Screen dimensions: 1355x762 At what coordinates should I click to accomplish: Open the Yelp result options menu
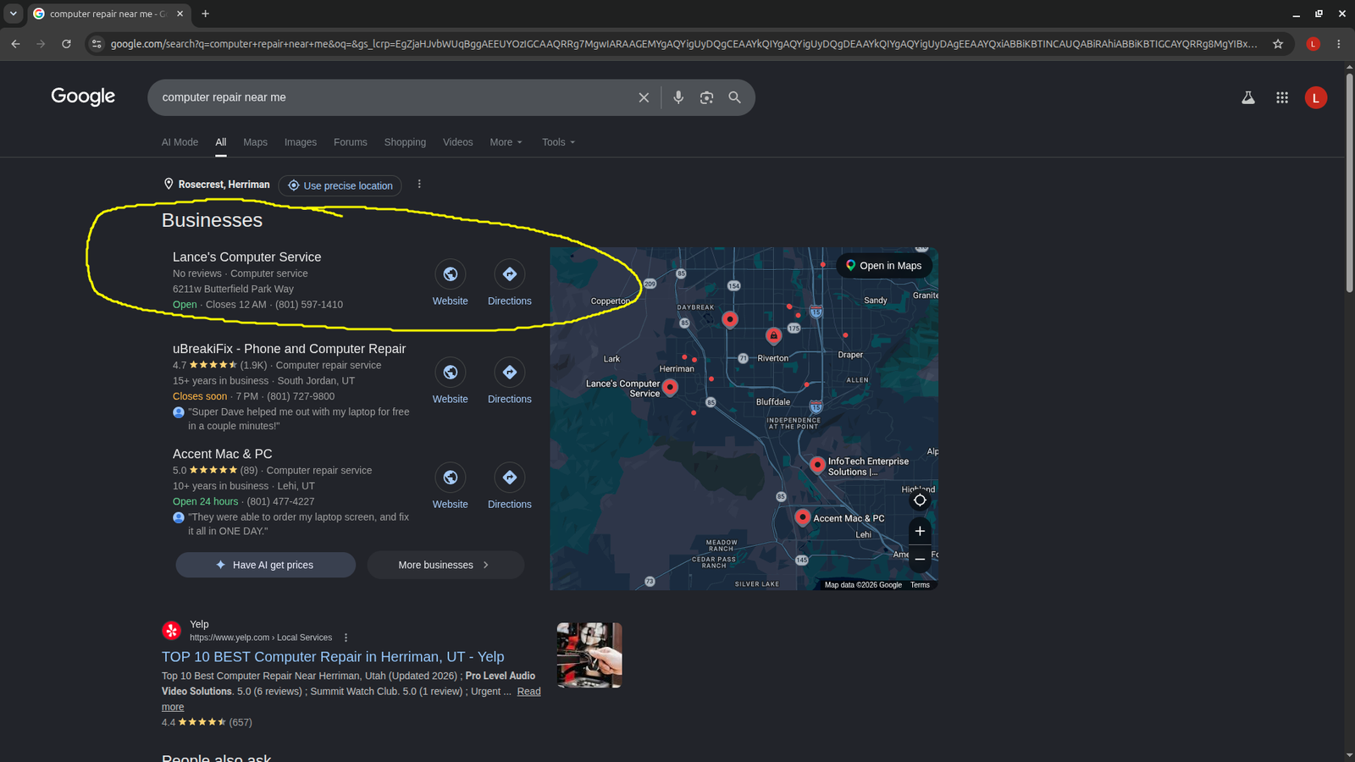pyautogui.click(x=346, y=638)
